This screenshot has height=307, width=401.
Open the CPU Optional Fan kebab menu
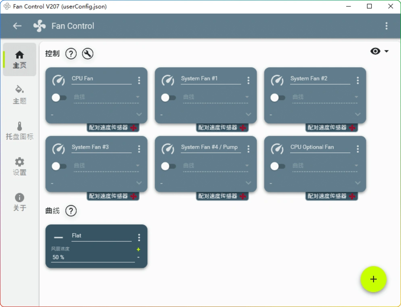[357, 148]
